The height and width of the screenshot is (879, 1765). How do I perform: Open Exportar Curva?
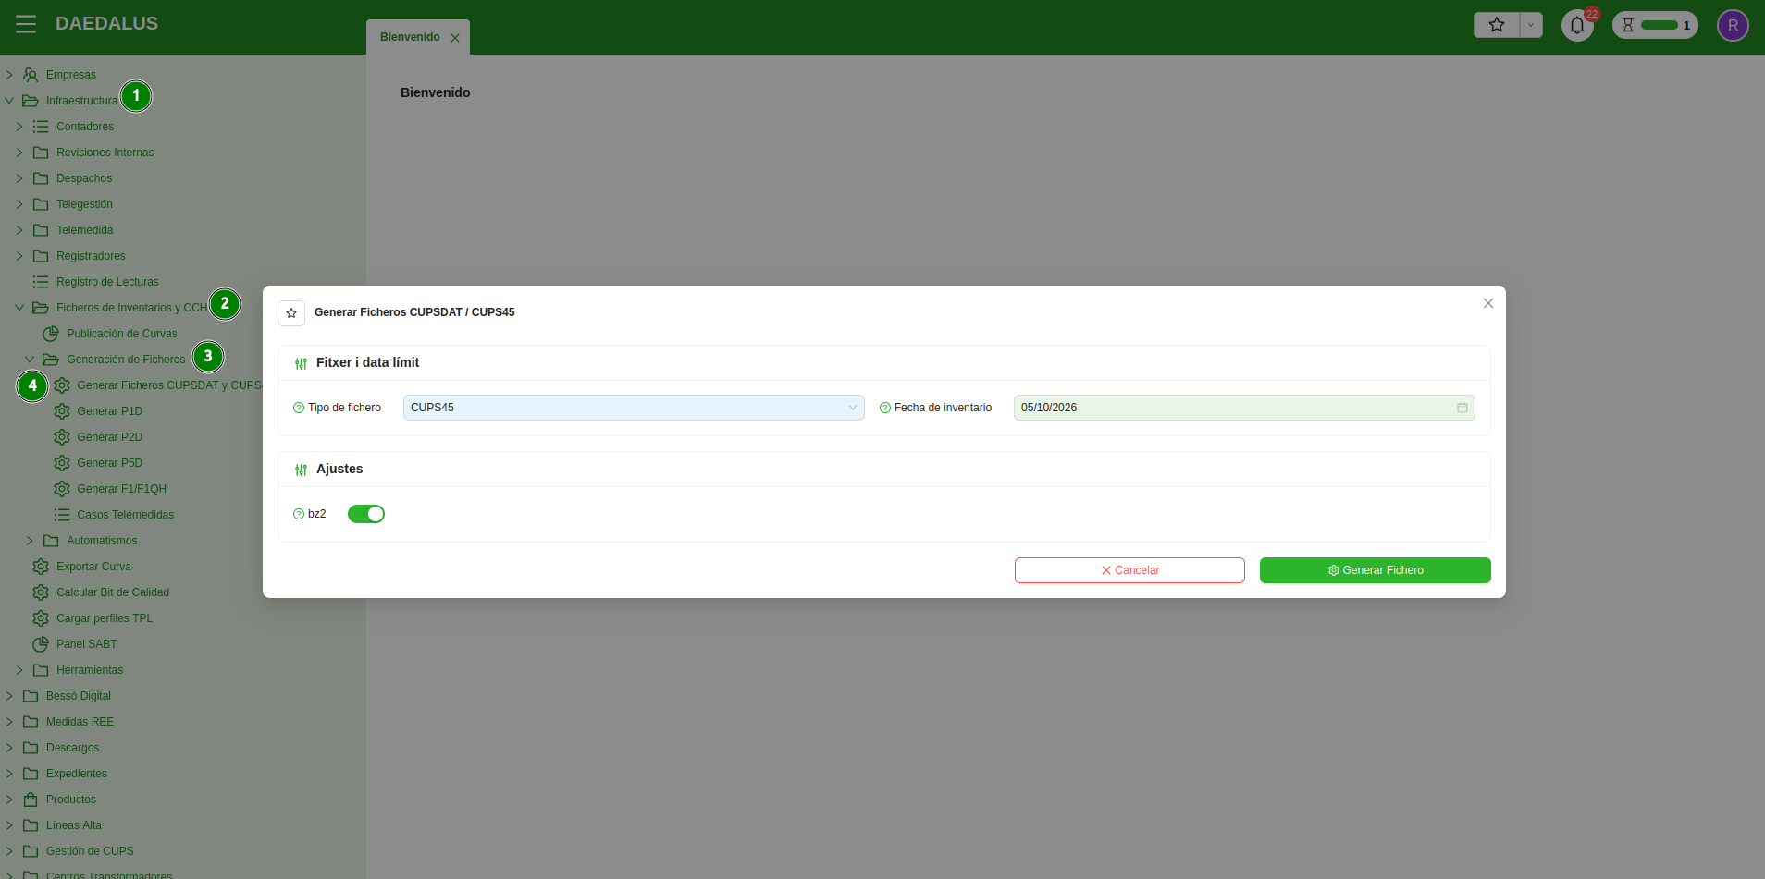pos(93,567)
